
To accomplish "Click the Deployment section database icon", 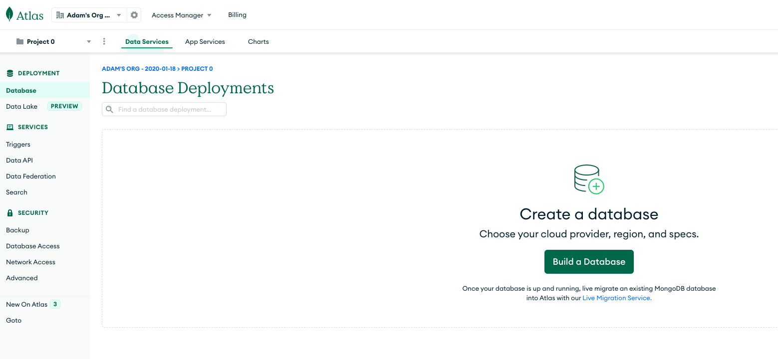I will (10, 73).
